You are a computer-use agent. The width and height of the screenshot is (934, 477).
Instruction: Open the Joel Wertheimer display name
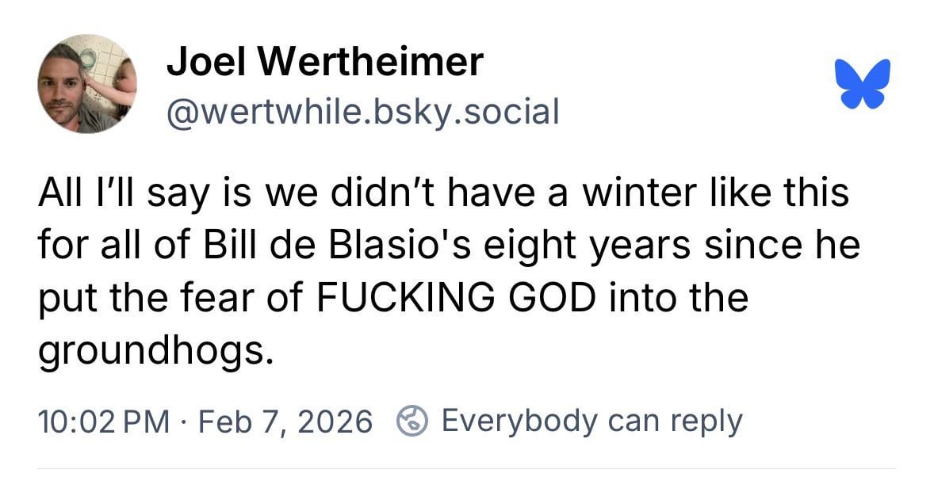[324, 62]
